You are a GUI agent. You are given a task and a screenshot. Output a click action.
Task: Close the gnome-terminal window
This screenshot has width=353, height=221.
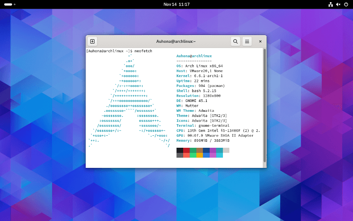[260, 42]
